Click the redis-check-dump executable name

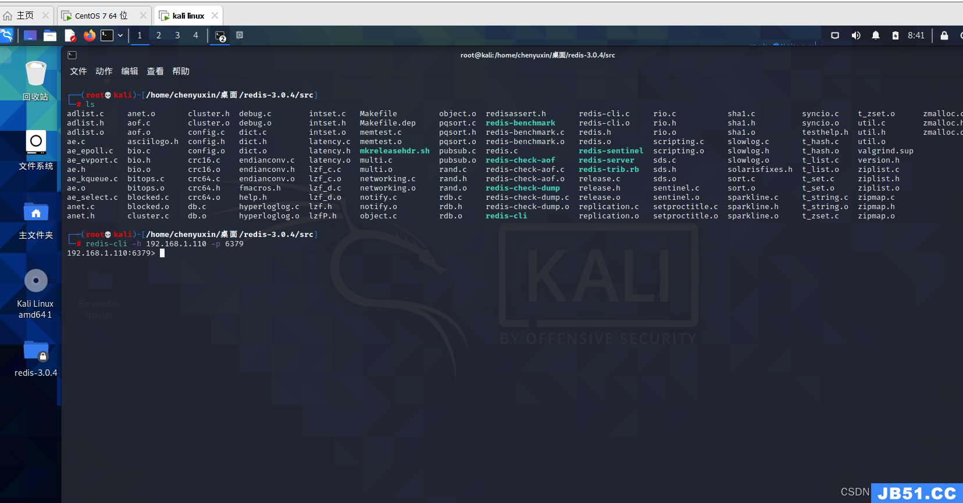(523, 188)
